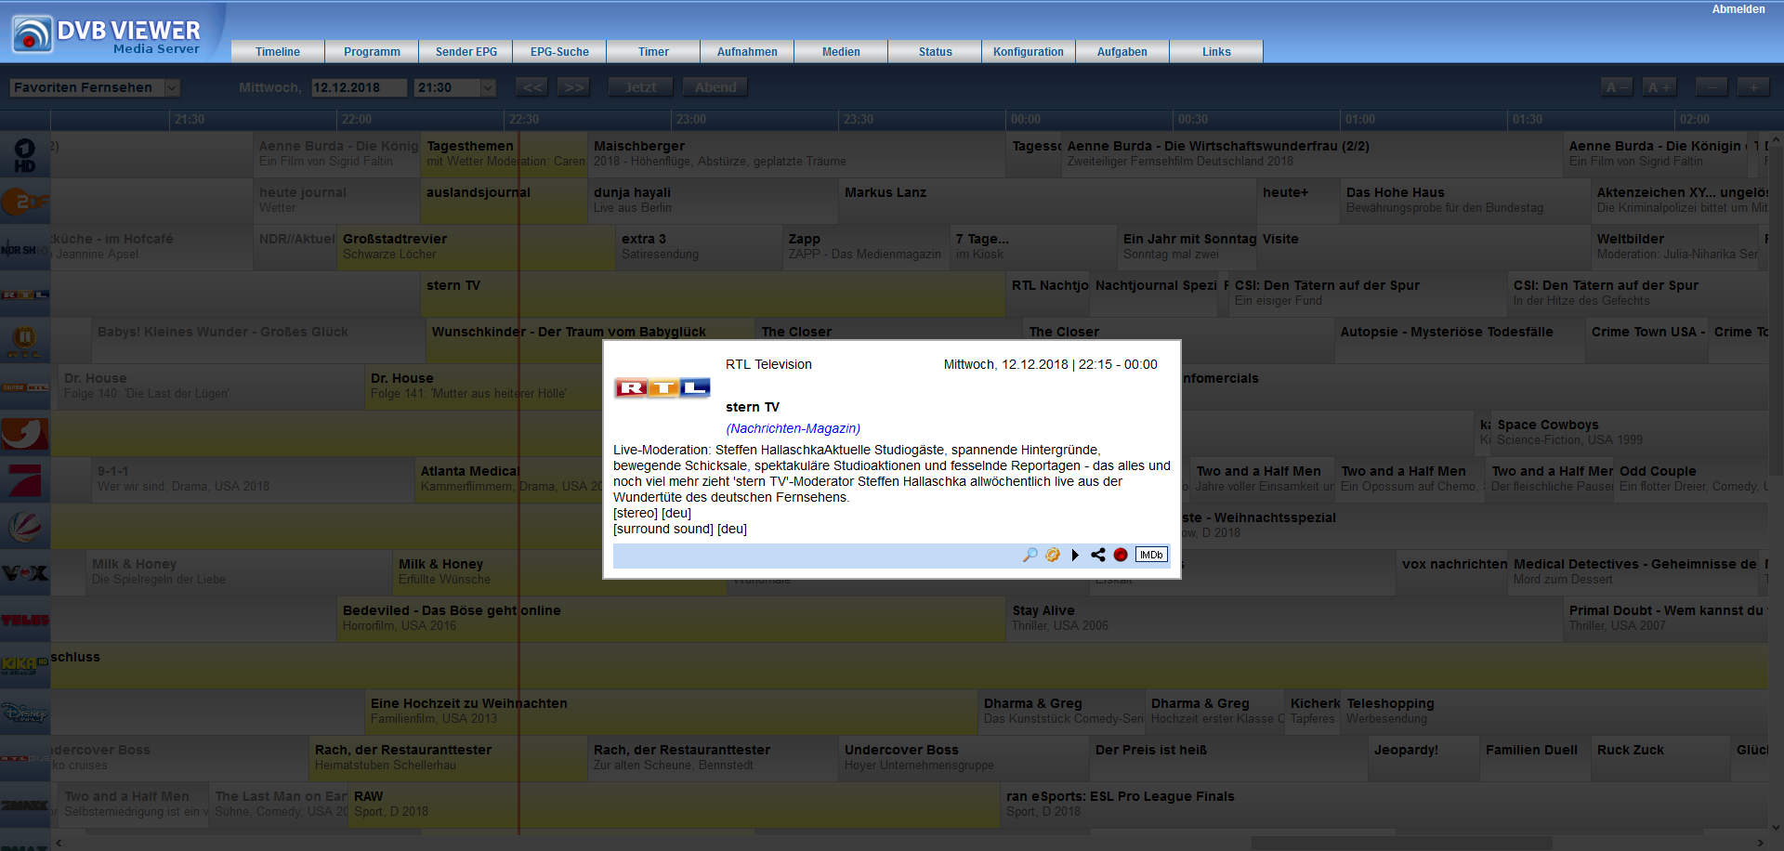Viewport: 1784px width, 851px height.
Task: Click the Jetzt button
Action: coord(641,87)
